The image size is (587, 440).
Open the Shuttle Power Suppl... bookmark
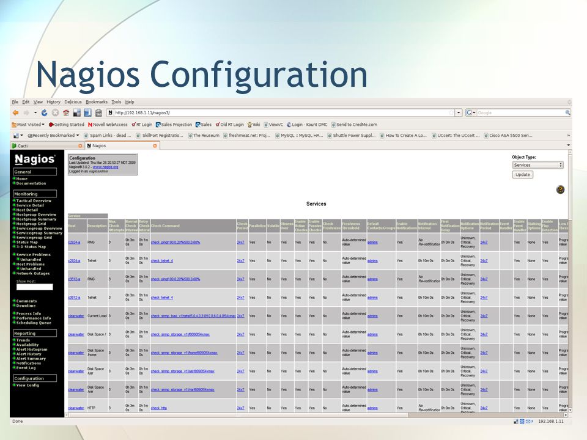pos(351,136)
